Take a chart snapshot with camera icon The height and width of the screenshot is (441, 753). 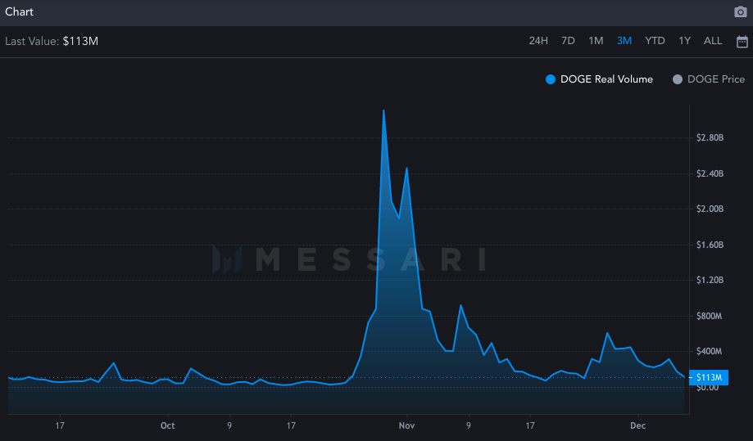741,11
